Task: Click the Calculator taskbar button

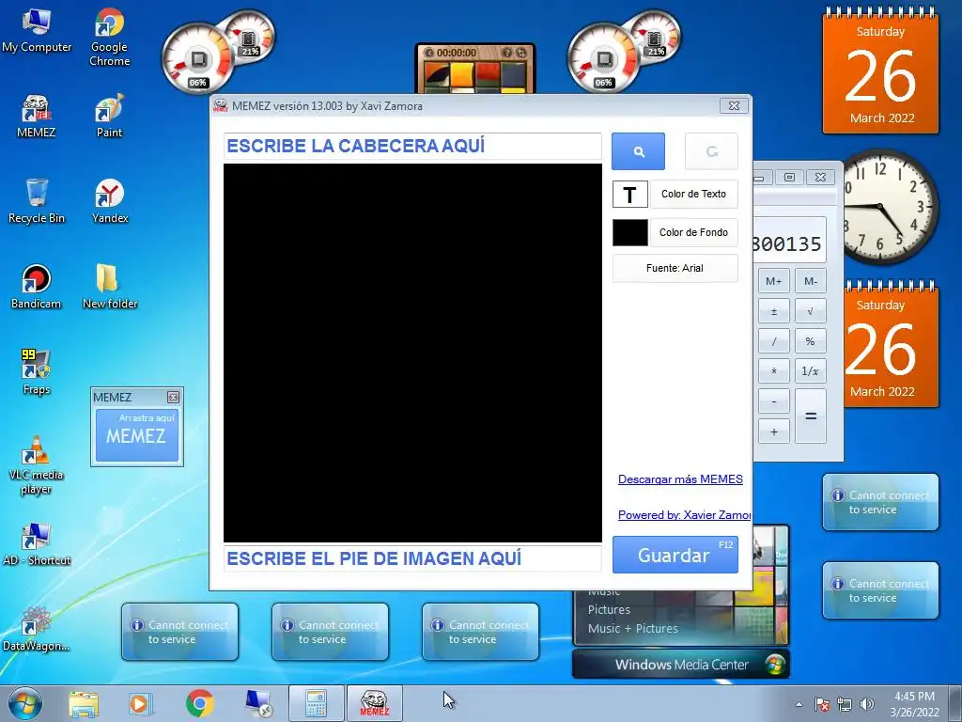Action: (x=316, y=703)
